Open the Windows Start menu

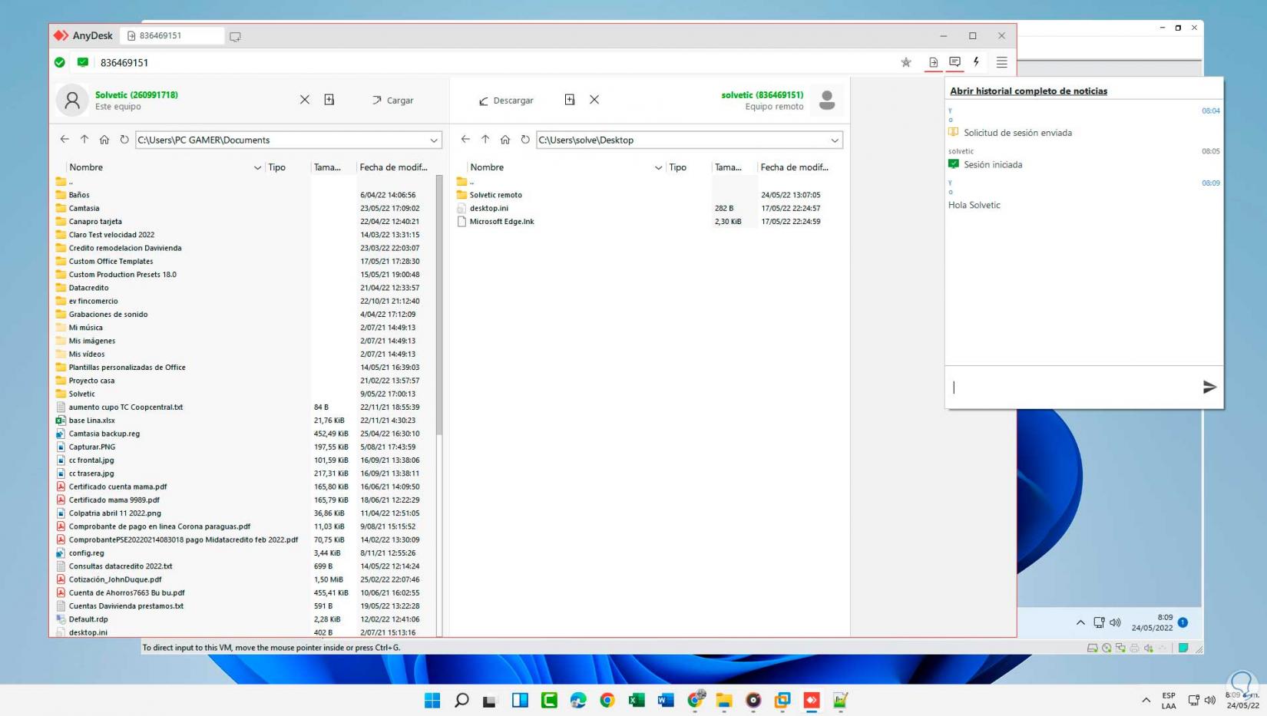click(432, 700)
